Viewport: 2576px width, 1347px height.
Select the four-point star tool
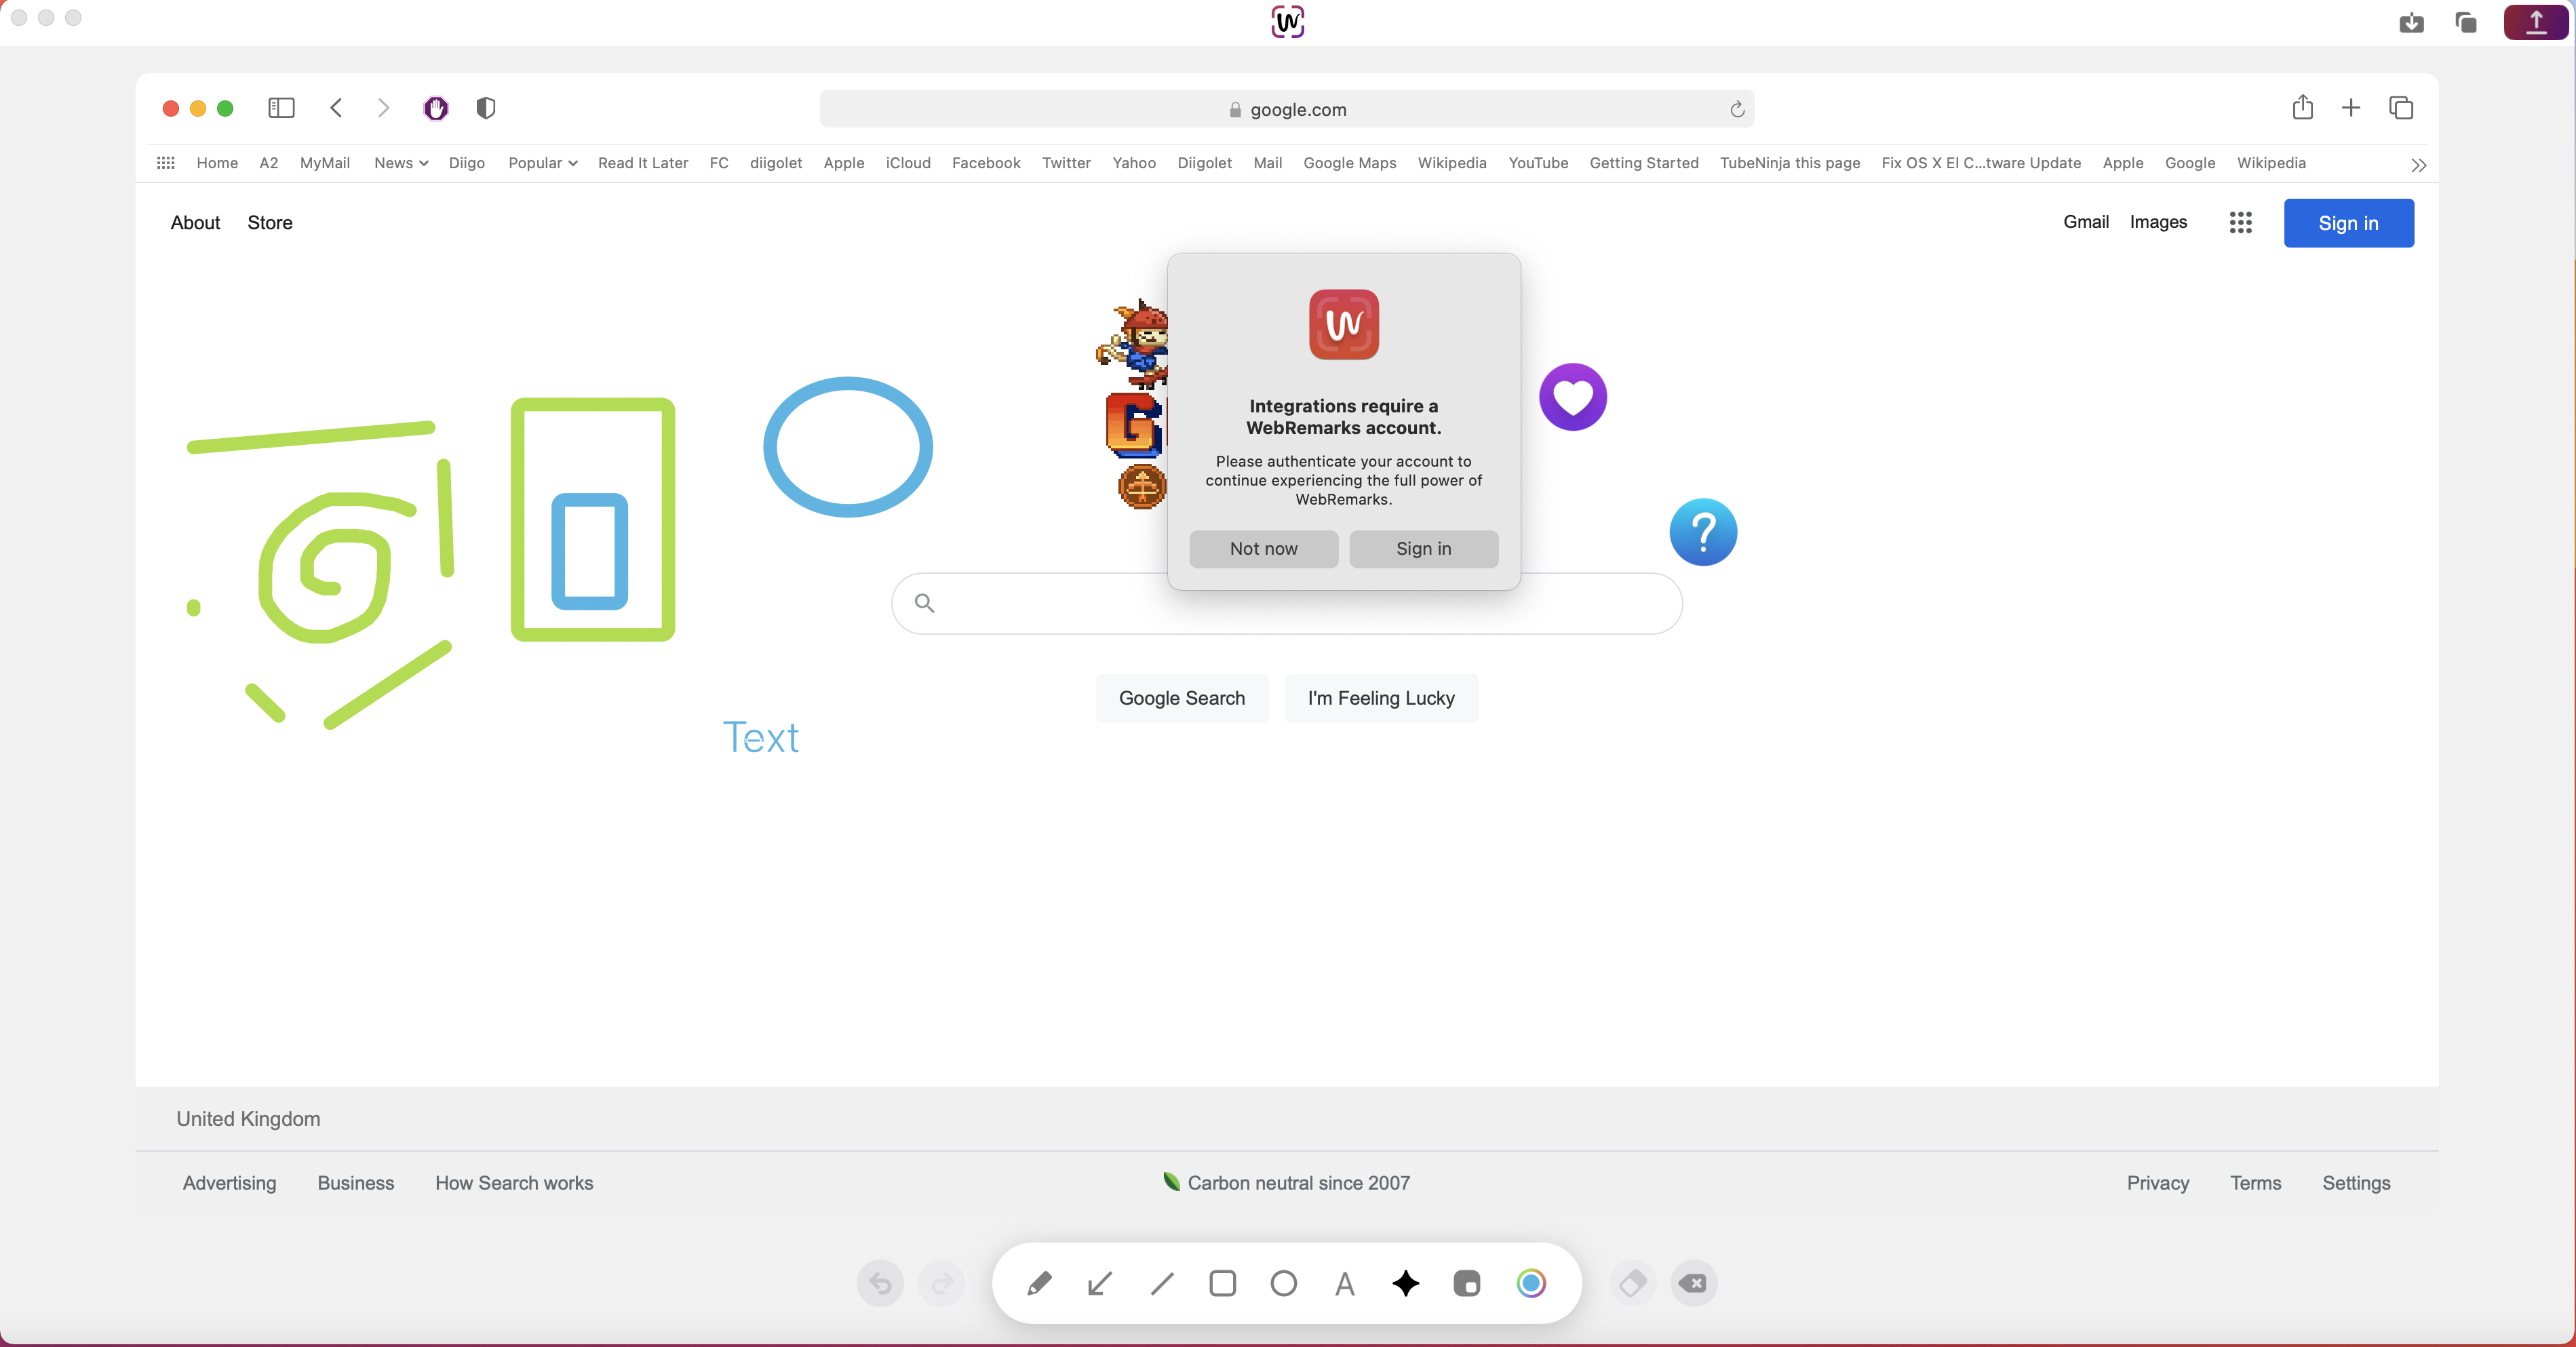click(1406, 1283)
